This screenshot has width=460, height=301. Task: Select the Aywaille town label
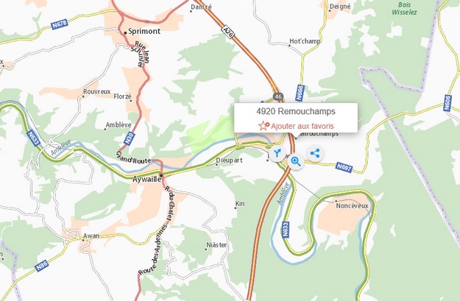146,179
